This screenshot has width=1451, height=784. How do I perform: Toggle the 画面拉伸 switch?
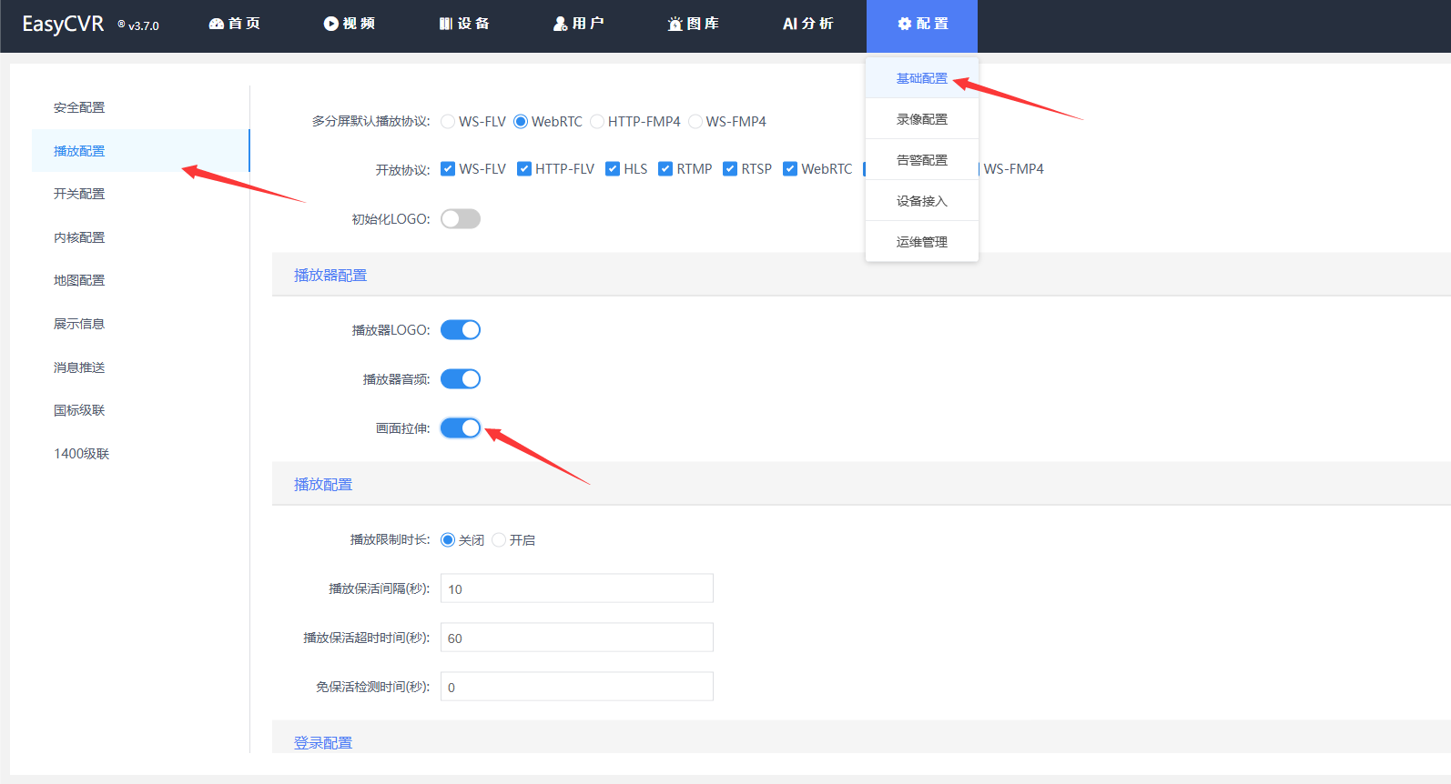click(x=461, y=428)
